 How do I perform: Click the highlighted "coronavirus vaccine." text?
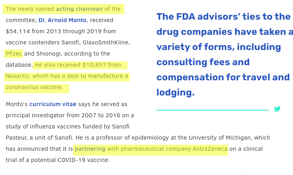34,87
